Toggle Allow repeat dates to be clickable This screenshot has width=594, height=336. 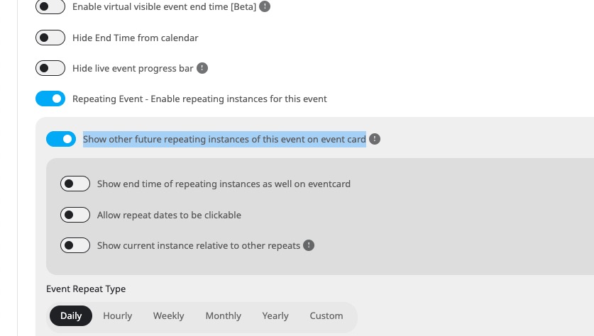pos(75,215)
